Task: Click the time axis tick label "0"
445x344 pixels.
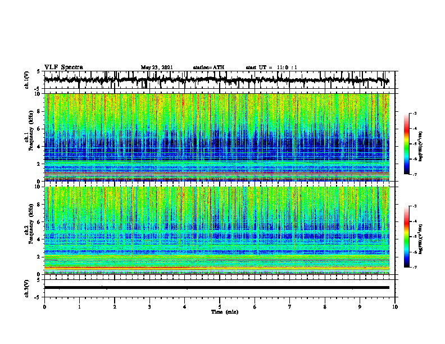Action: click(x=44, y=307)
